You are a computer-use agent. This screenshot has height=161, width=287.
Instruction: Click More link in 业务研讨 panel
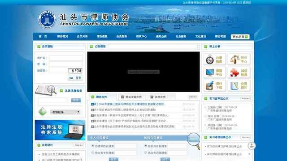tap(79, 145)
